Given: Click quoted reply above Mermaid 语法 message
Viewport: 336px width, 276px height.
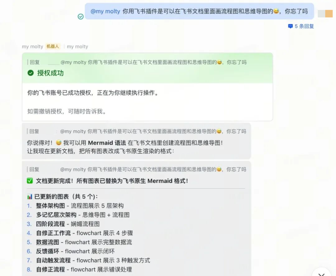Looking at the screenshot, I should click(x=137, y=131).
